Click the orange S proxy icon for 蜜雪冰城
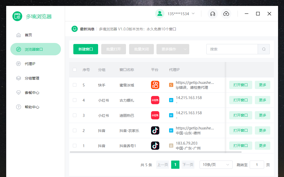Screen dimensions: 284x177 [171, 85]
